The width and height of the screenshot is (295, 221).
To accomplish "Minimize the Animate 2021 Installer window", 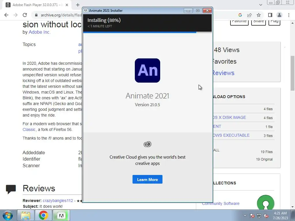I will click(188, 11).
